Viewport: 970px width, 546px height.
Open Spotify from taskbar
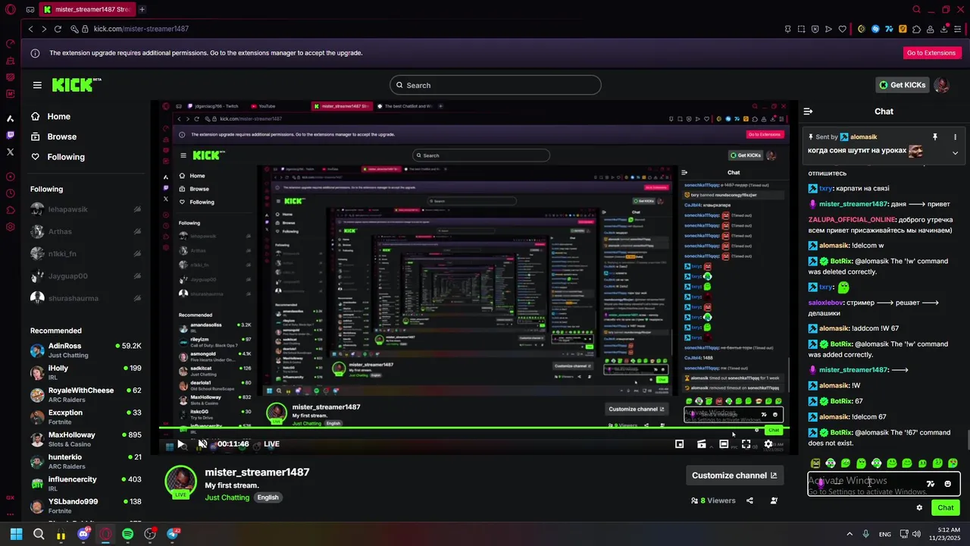coord(127,534)
